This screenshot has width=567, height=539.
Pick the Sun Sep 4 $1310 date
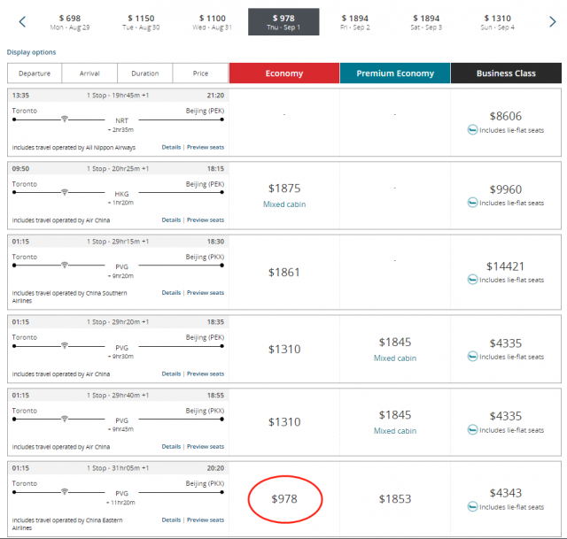pos(498,22)
